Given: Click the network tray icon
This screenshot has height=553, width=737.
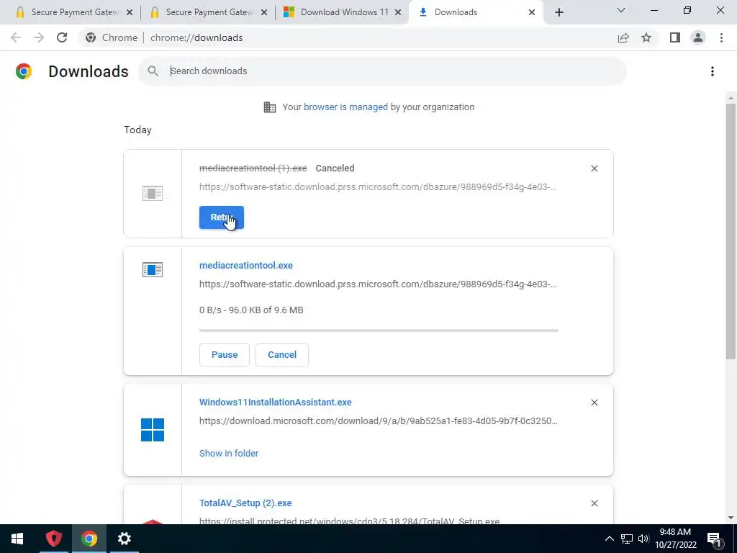Looking at the screenshot, I should (626, 539).
